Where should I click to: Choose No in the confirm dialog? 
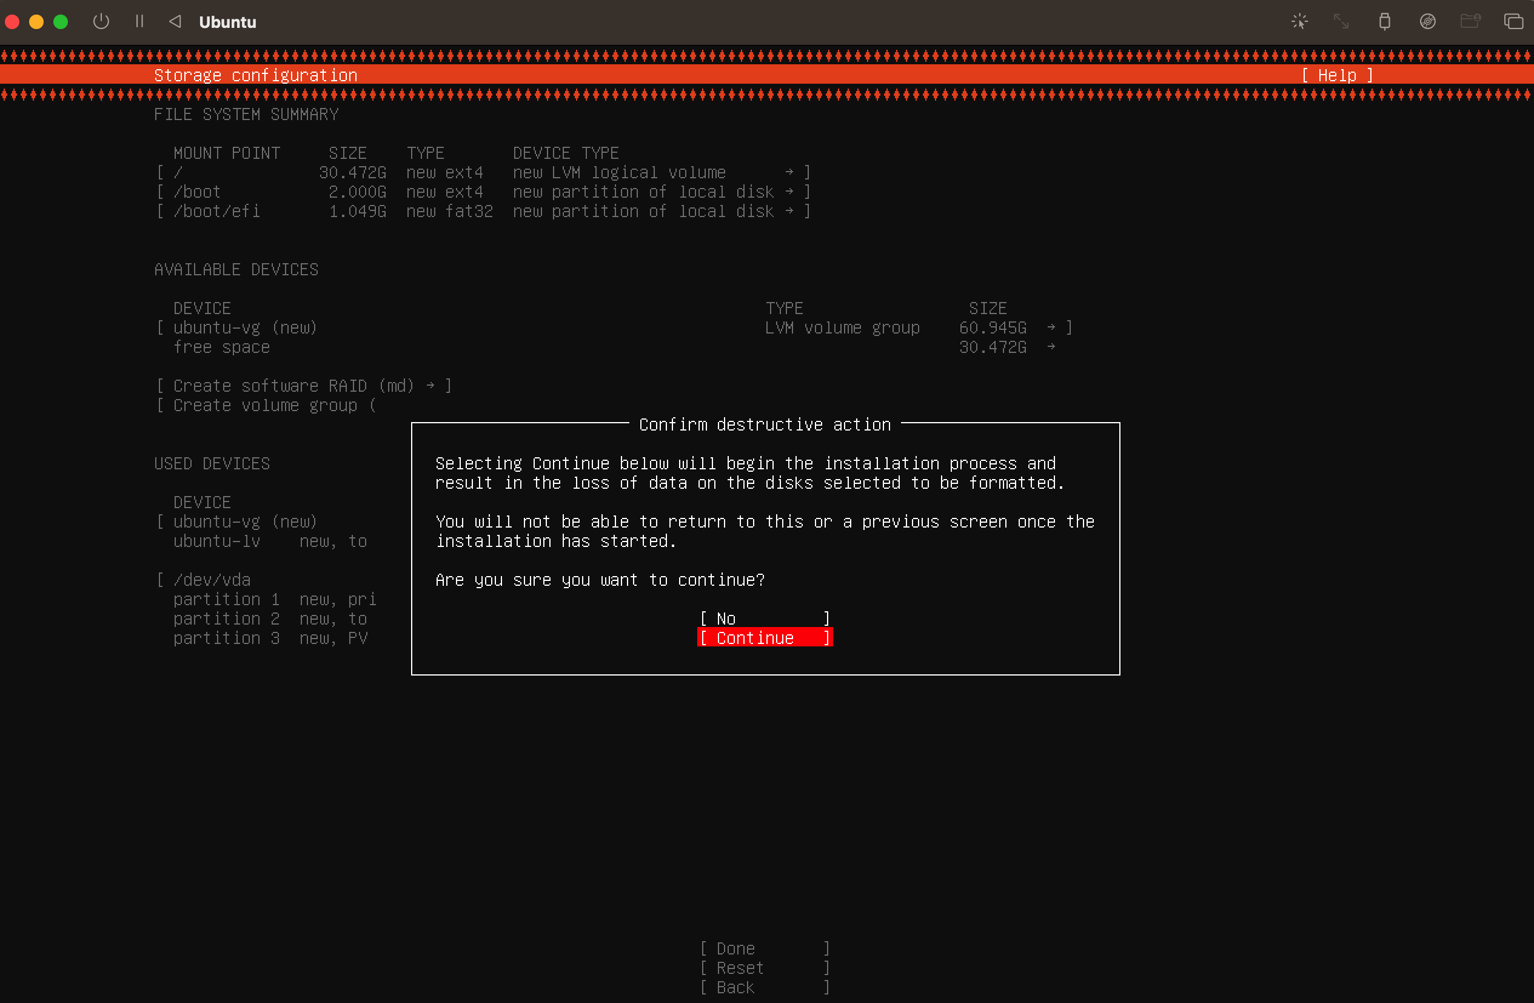(x=765, y=618)
